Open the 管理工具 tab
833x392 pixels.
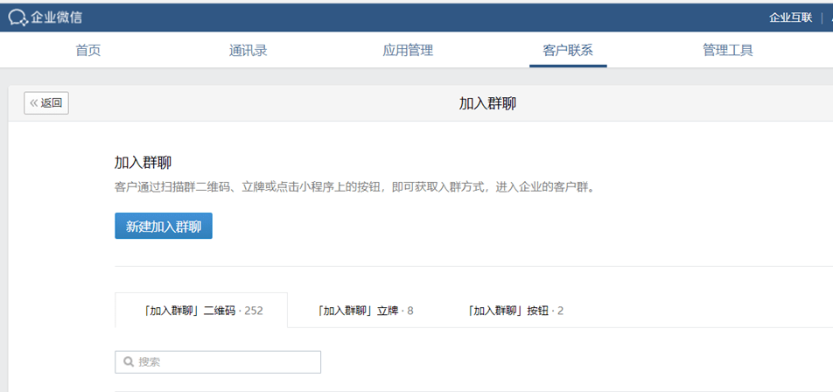click(728, 51)
